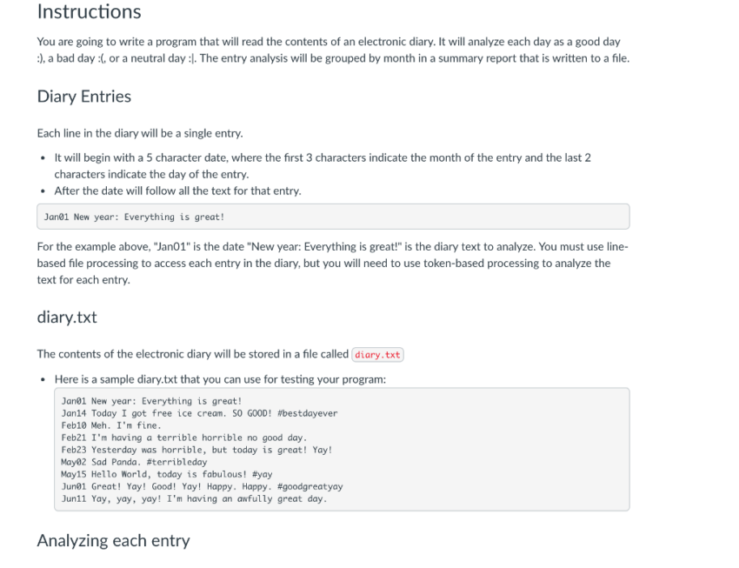The width and height of the screenshot is (739, 568).
Task: Click the bullet "Here is a sample diary.txt"
Action: point(218,378)
